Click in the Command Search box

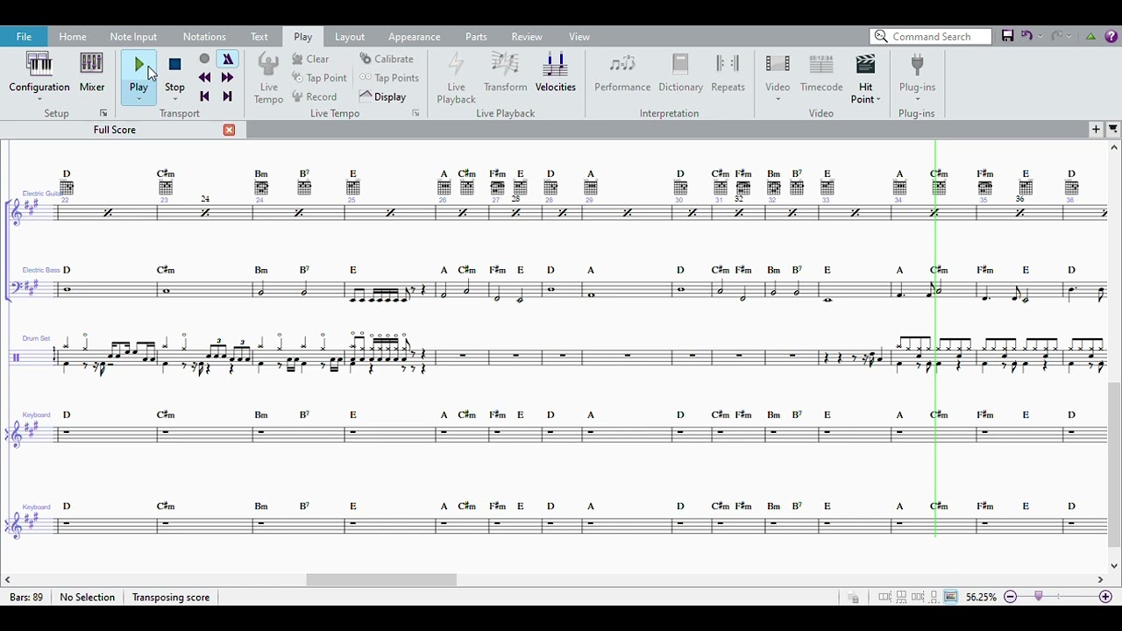pyautogui.click(x=931, y=36)
